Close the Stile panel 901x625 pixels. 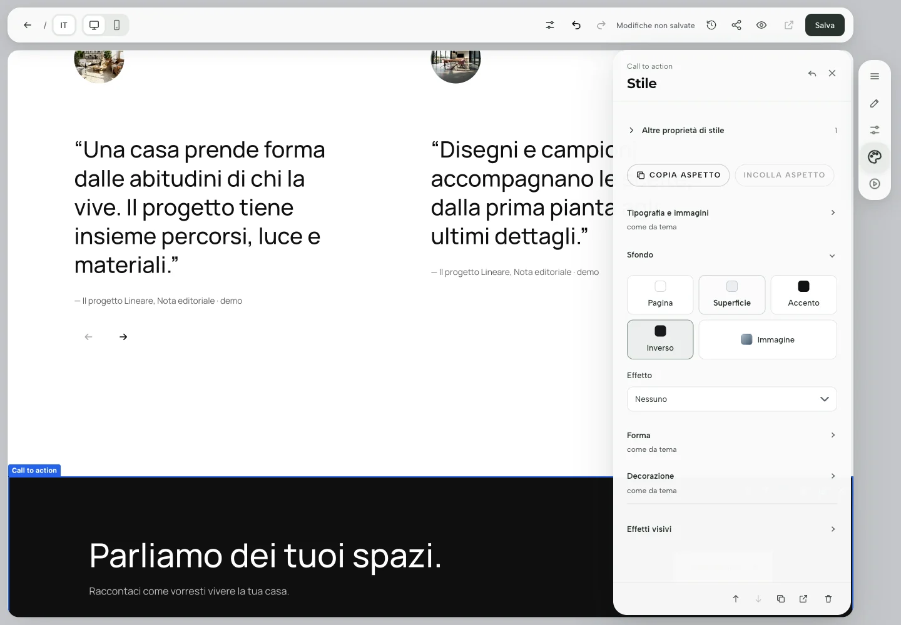click(x=832, y=73)
